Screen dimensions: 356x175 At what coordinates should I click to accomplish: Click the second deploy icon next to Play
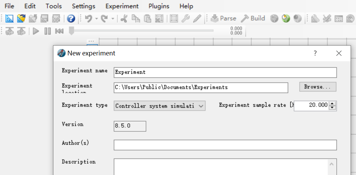click(21, 31)
